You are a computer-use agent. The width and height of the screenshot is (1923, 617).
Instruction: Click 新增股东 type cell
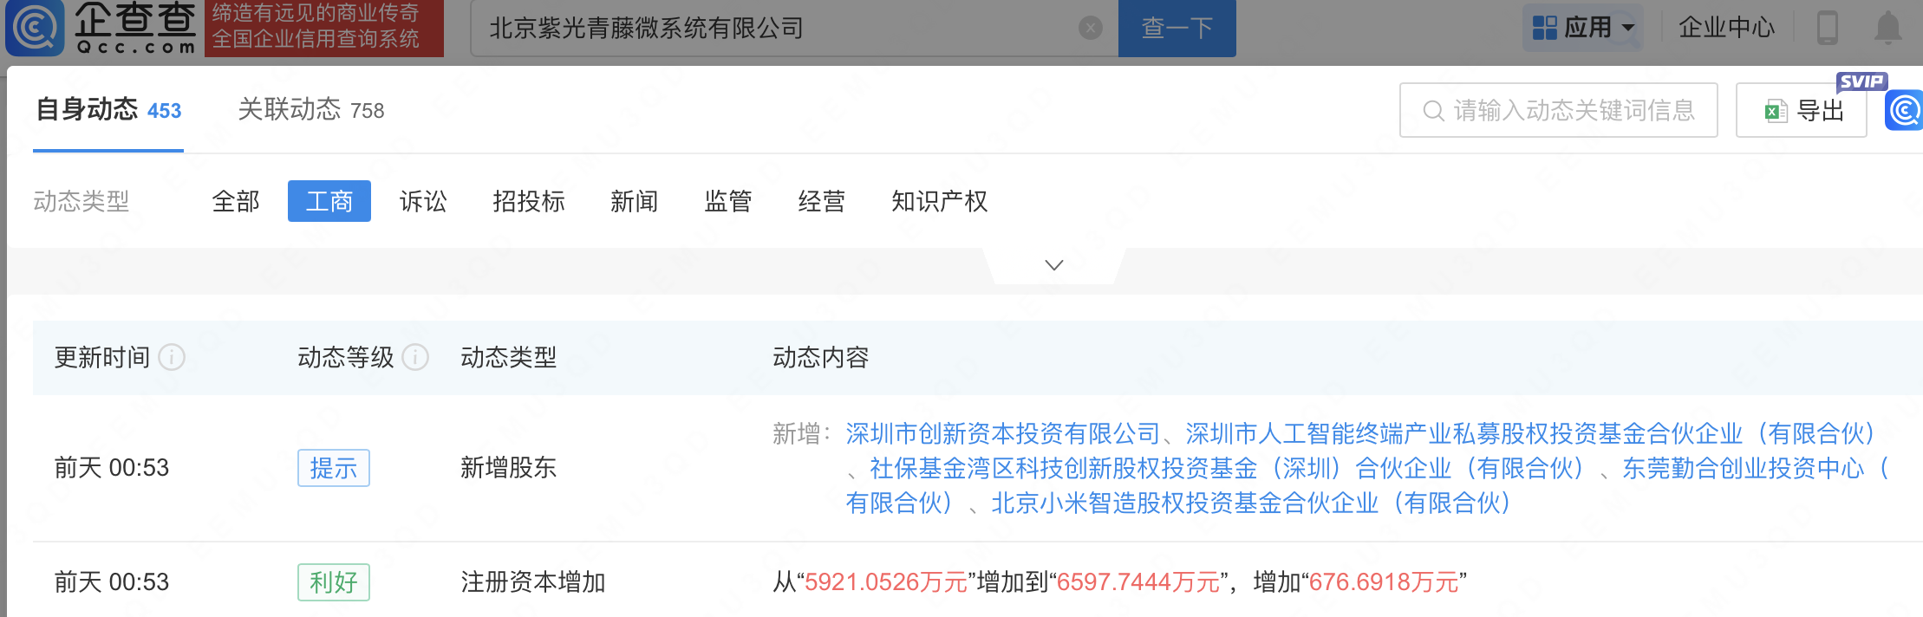tap(508, 468)
